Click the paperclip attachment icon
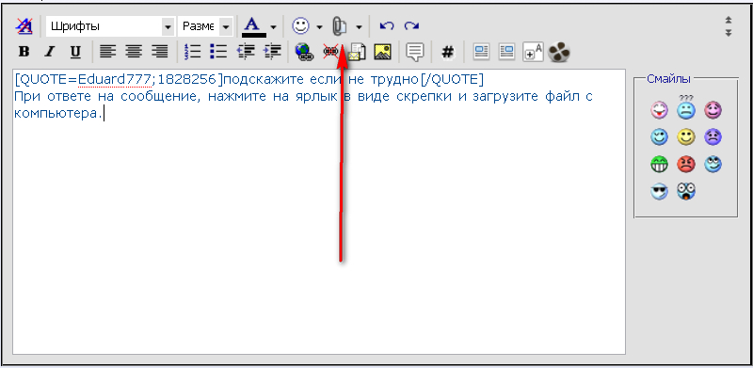 point(340,26)
